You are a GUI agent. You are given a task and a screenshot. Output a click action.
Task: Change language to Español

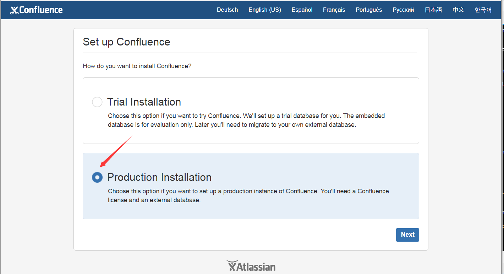coord(302,10)
